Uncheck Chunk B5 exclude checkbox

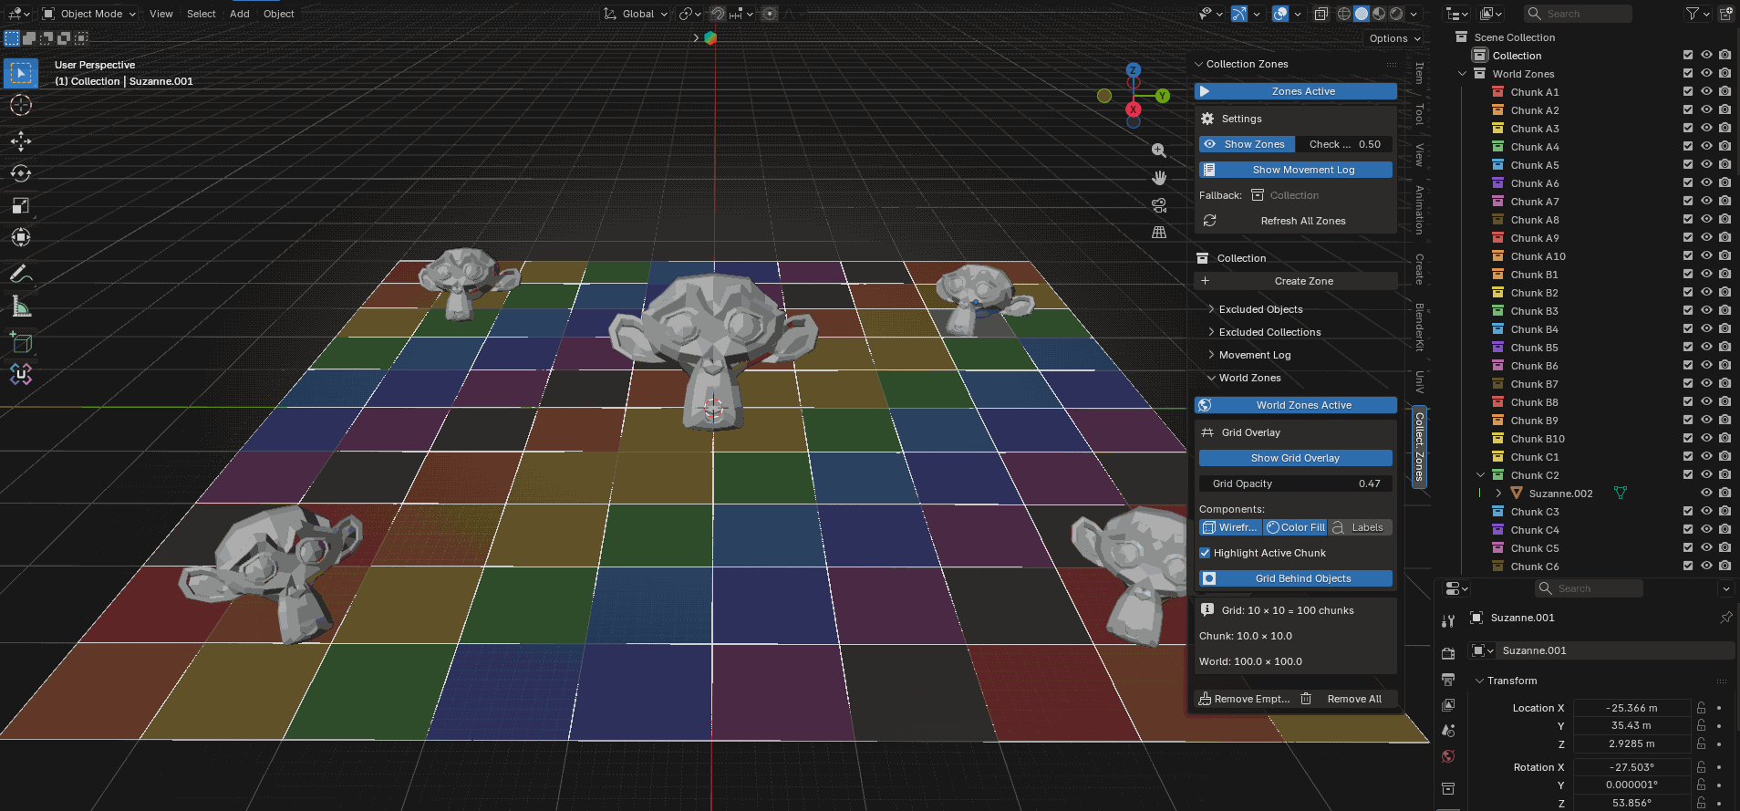pos(1688,347)
